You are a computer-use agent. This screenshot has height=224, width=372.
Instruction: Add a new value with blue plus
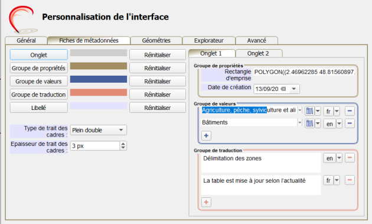[206, 135]
